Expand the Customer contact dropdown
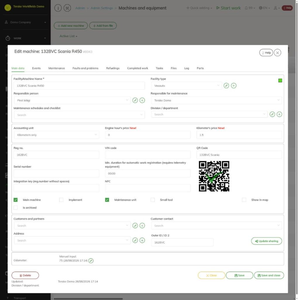Screen dimensions: 298x300 tap(216, 226)
